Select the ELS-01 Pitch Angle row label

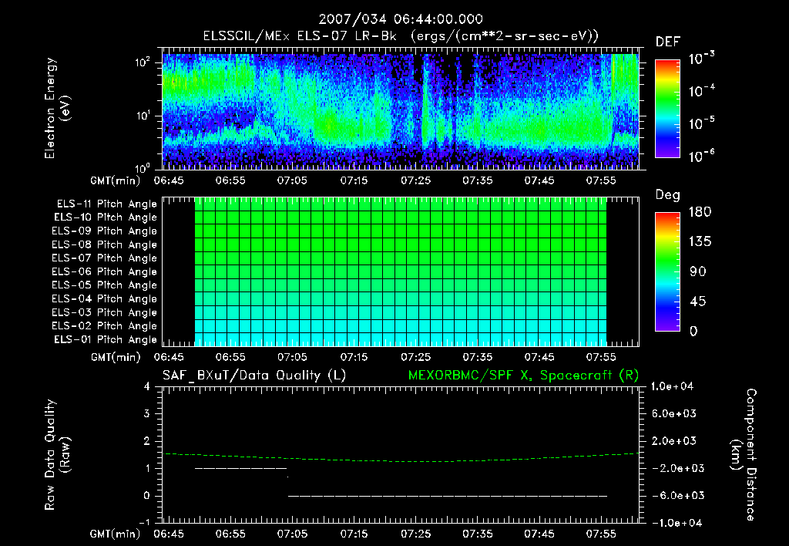coord(106,339)
